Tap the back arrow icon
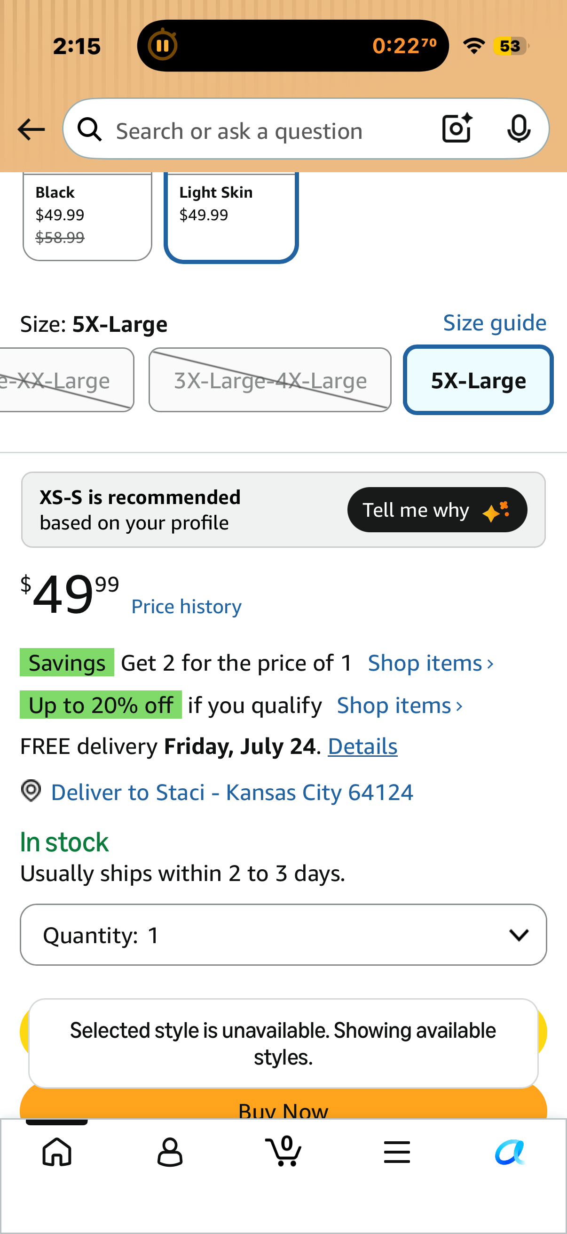This screenshot has width=567, height=1234. (31, 130)
